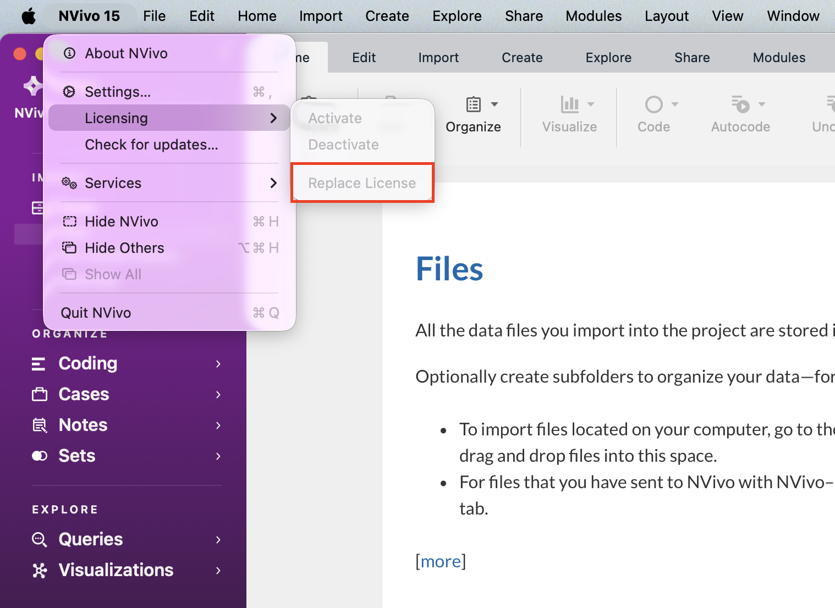Expand the Coding section chevron

tap(218, 363)
